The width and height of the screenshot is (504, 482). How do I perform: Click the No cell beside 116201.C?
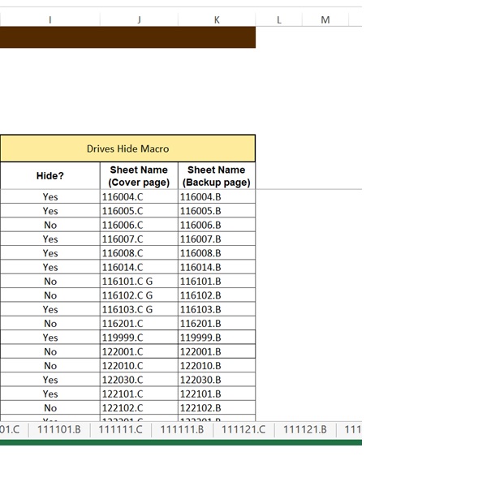[50, 324]
